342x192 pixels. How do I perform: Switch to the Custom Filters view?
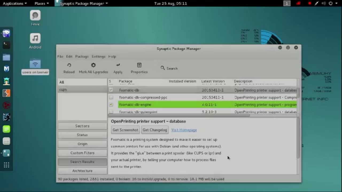82,153
